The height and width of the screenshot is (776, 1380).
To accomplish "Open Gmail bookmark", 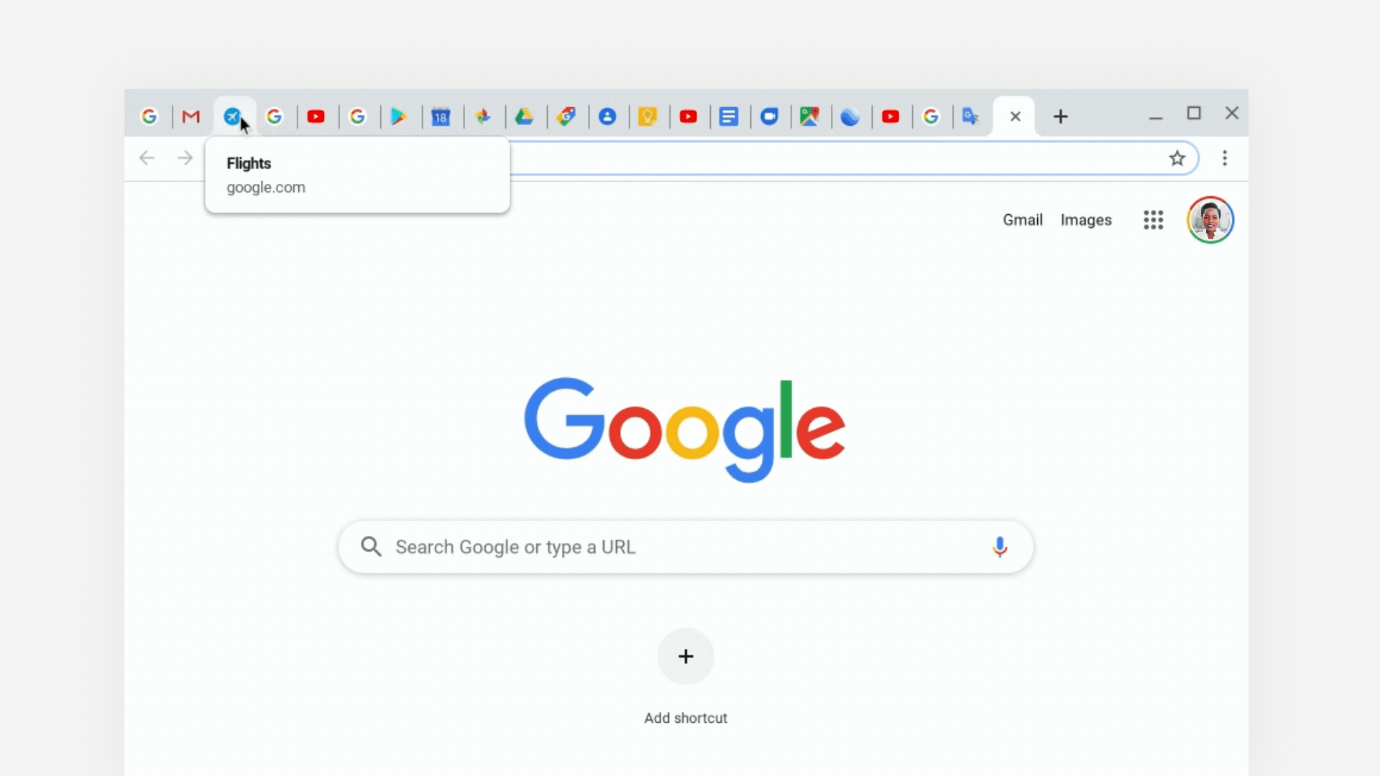I will click(190, 115).
